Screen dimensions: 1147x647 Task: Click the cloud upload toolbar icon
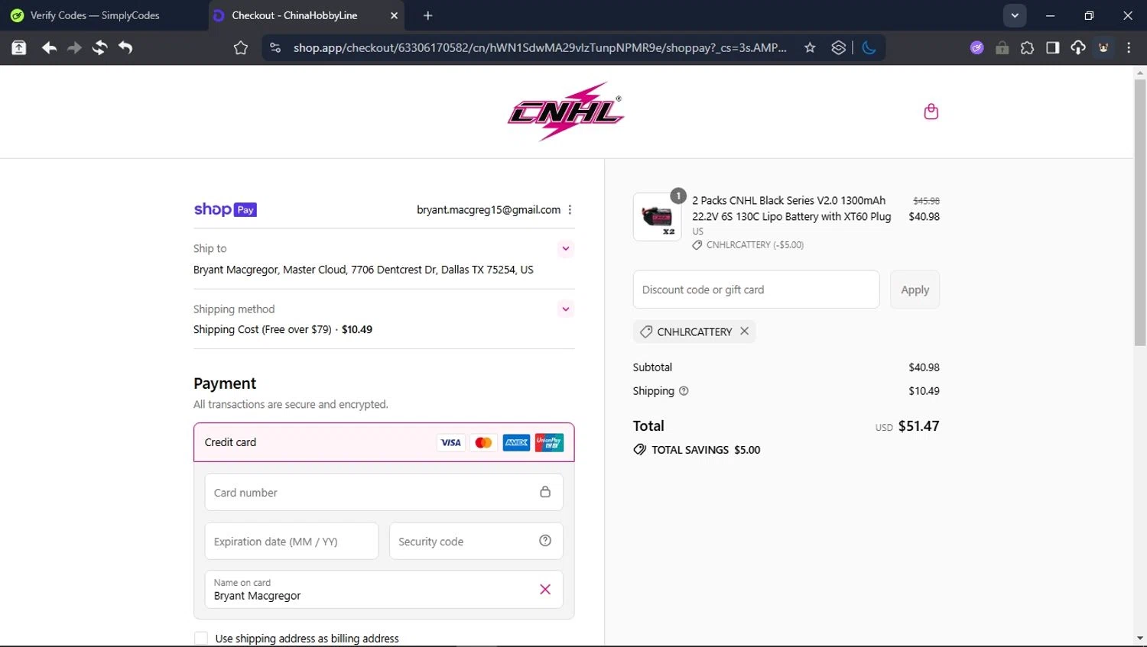[x=1078, y=48]
